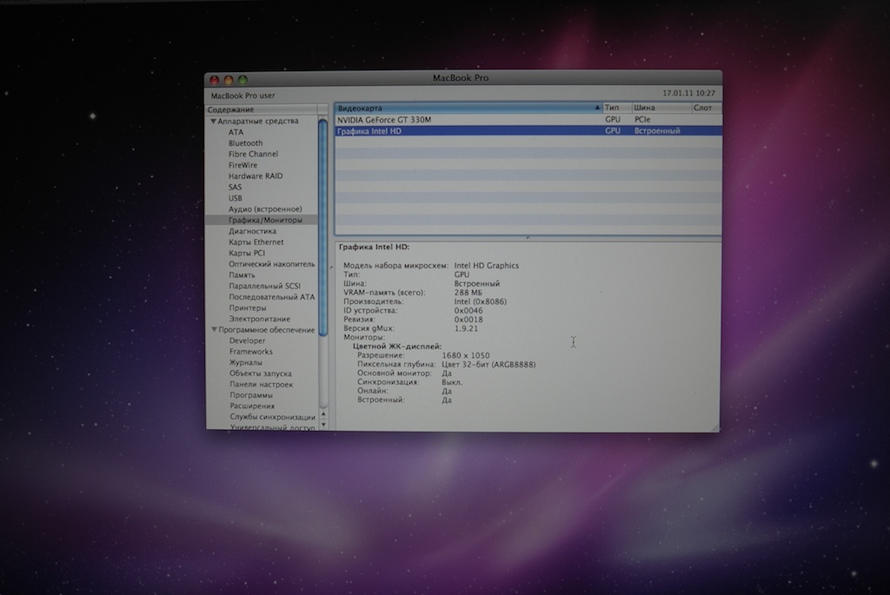Viewport: 890px width, 595px height.
Task: Open Оптический накопитель category
Action: click(x=271, y=264)
